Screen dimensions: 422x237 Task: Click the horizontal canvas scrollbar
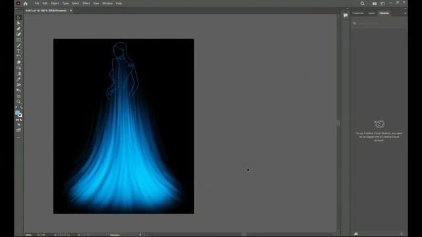pos(243,234)
